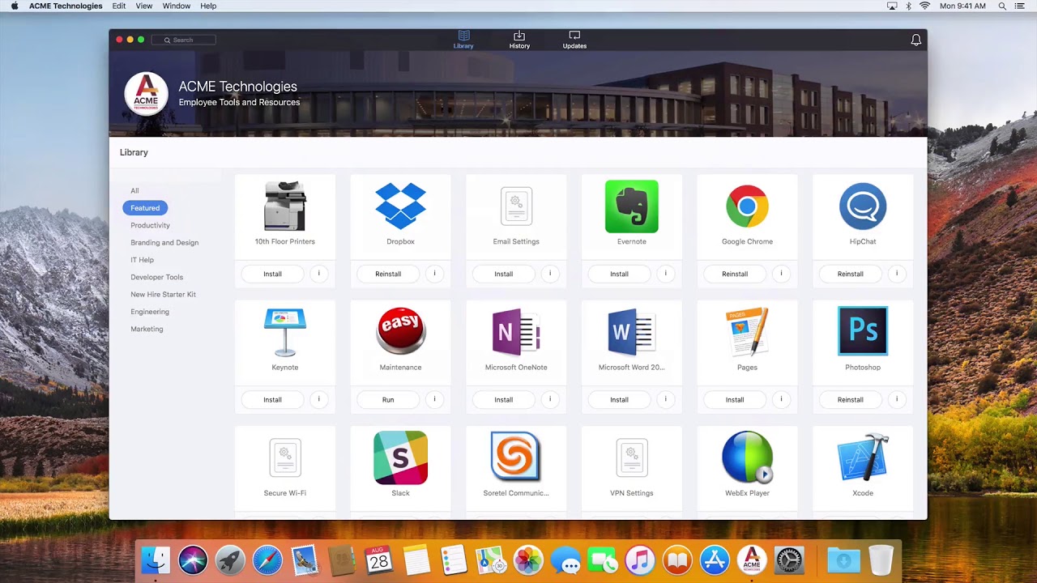Open Finder in the Dock
This screenshot has width=1037, height=583.
[x=156, y=560]
